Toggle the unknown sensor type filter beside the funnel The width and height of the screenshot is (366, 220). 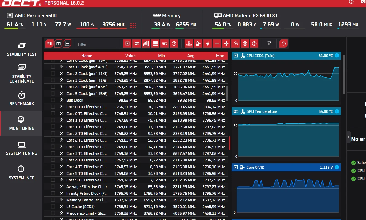pyautogui.click(x=254, y=43)
